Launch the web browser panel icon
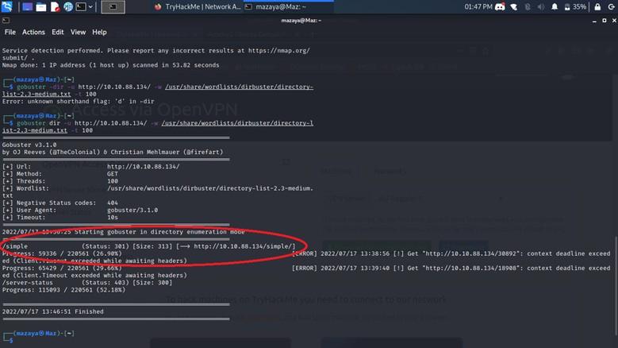618x348 pixels. pyautogui.click(x=68, y=6)
